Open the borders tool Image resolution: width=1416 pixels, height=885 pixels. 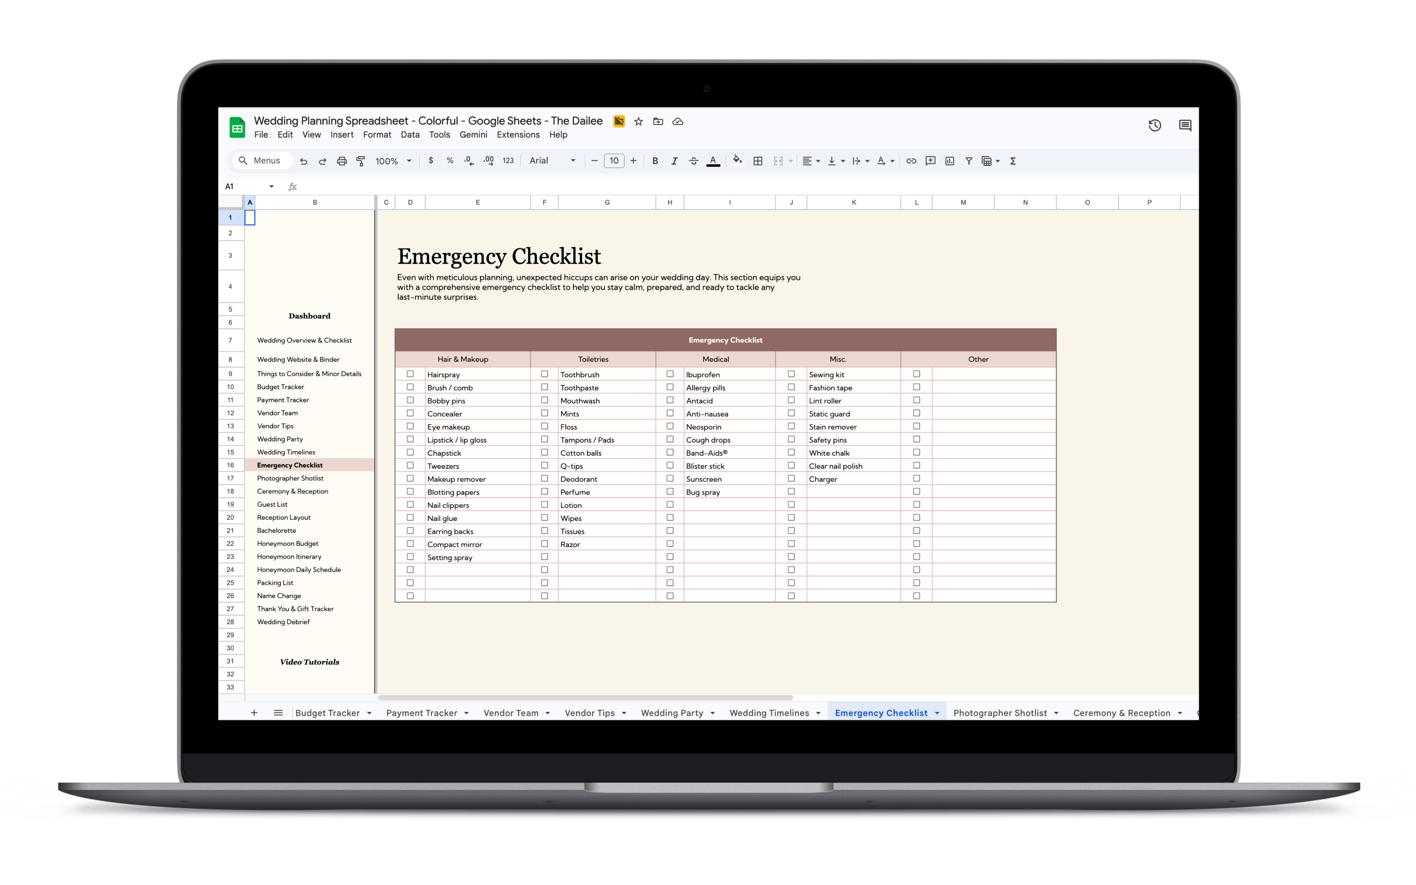click(758, 161)
